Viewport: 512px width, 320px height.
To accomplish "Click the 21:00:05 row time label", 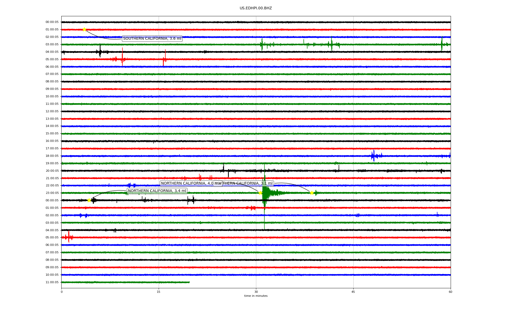I will [52, 178].
